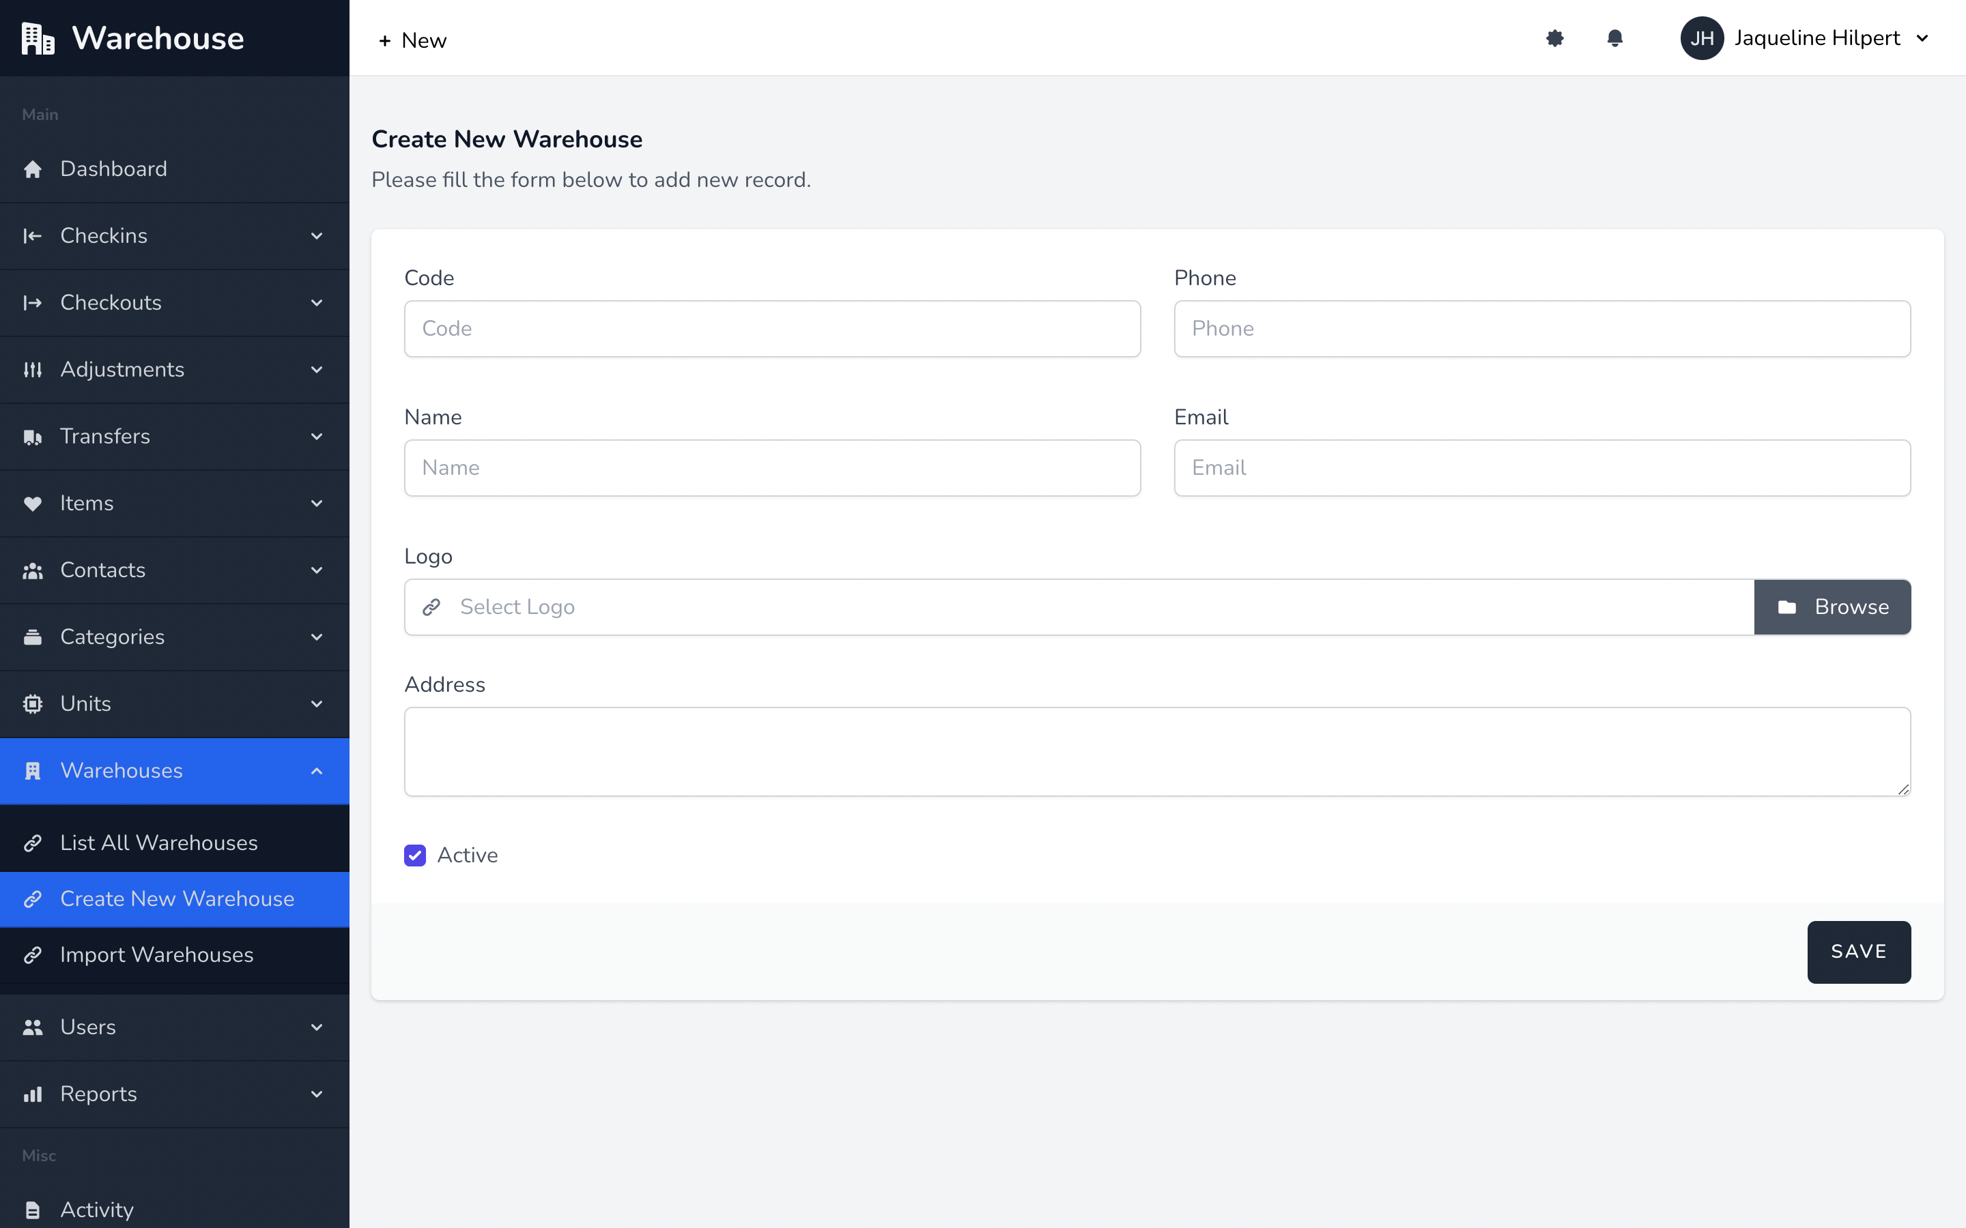1966x1228 pixels.
Task: Click Browse to select a logo
Action: [1832, 606]
